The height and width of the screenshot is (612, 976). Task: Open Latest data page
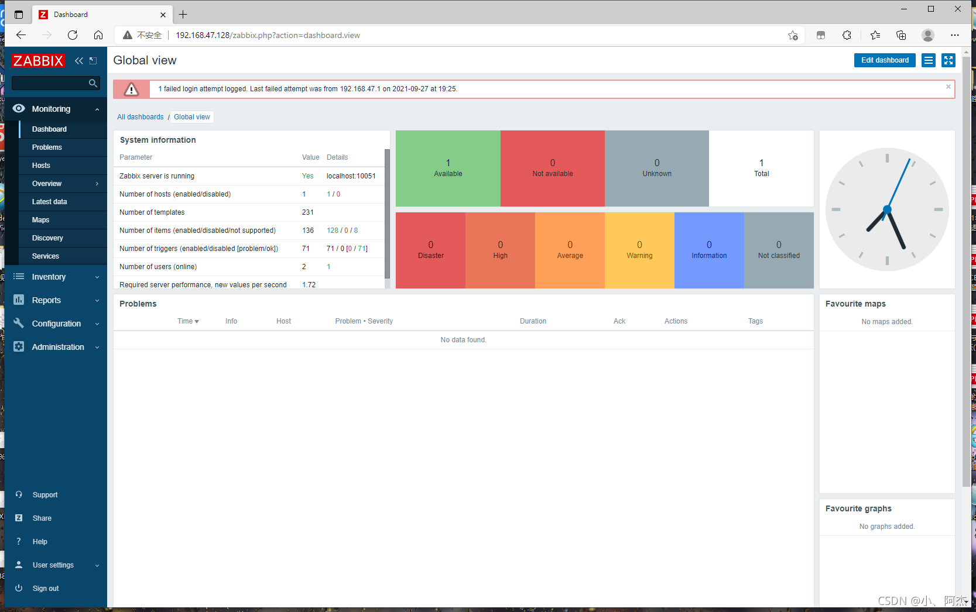[x=49, y=202]
